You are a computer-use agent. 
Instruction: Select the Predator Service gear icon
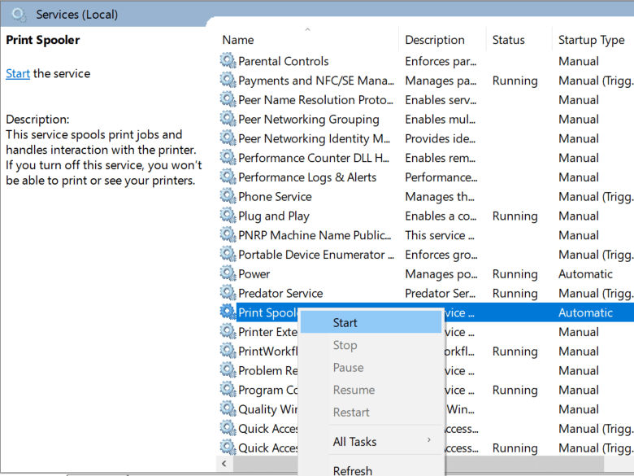pos(228,294)
